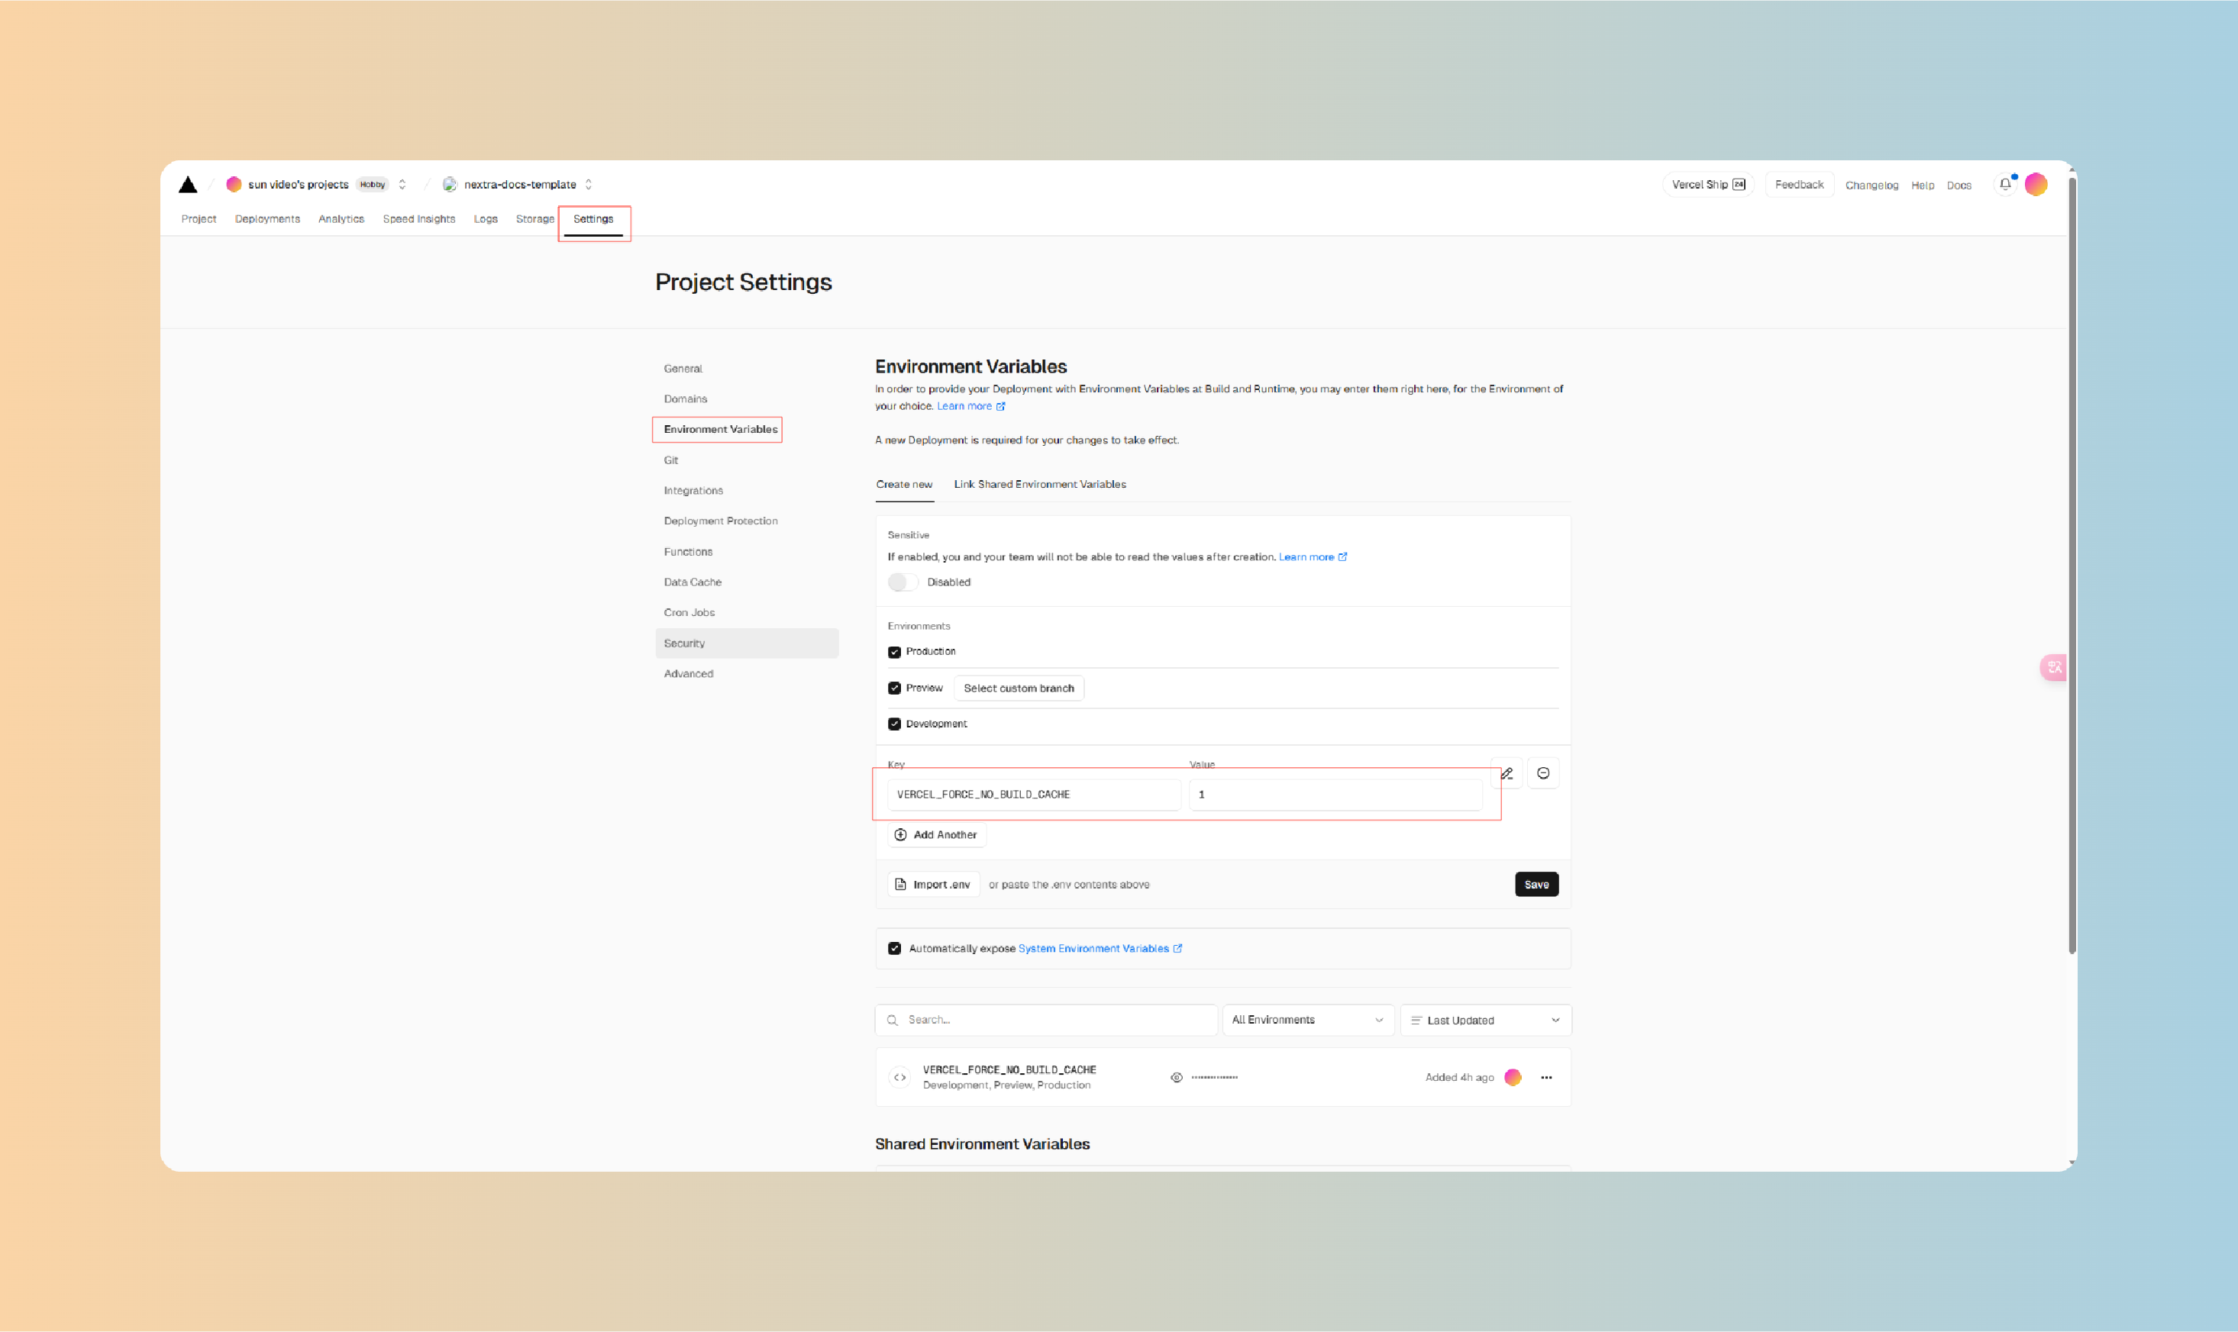Screen dimensions: 2238x1332
Task: Open the Changelog link
Action: (1871, 185)
